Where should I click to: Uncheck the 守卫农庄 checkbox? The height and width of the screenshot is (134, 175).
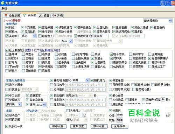(x=7, y=96)
